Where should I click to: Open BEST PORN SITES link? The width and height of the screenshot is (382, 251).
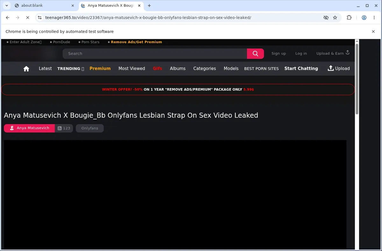pos(261,69)
